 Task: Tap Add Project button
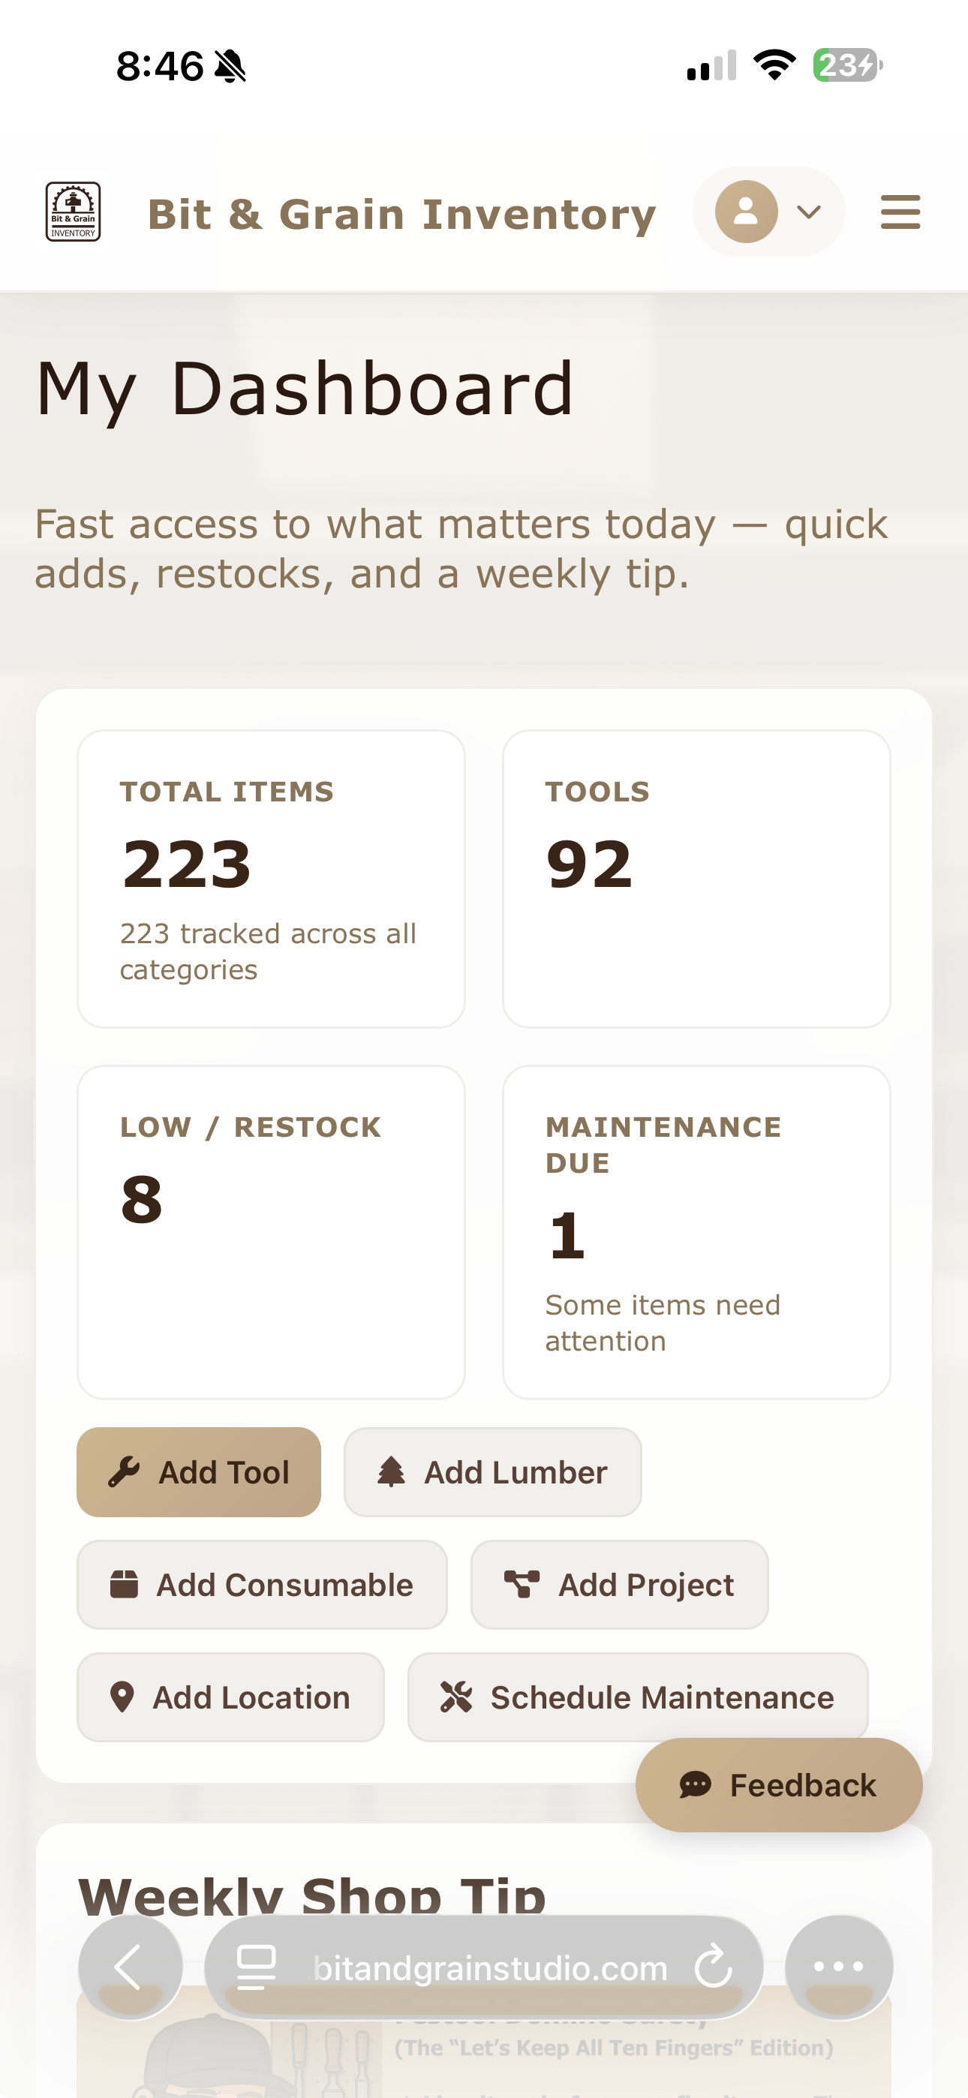tap(619, 1584)
